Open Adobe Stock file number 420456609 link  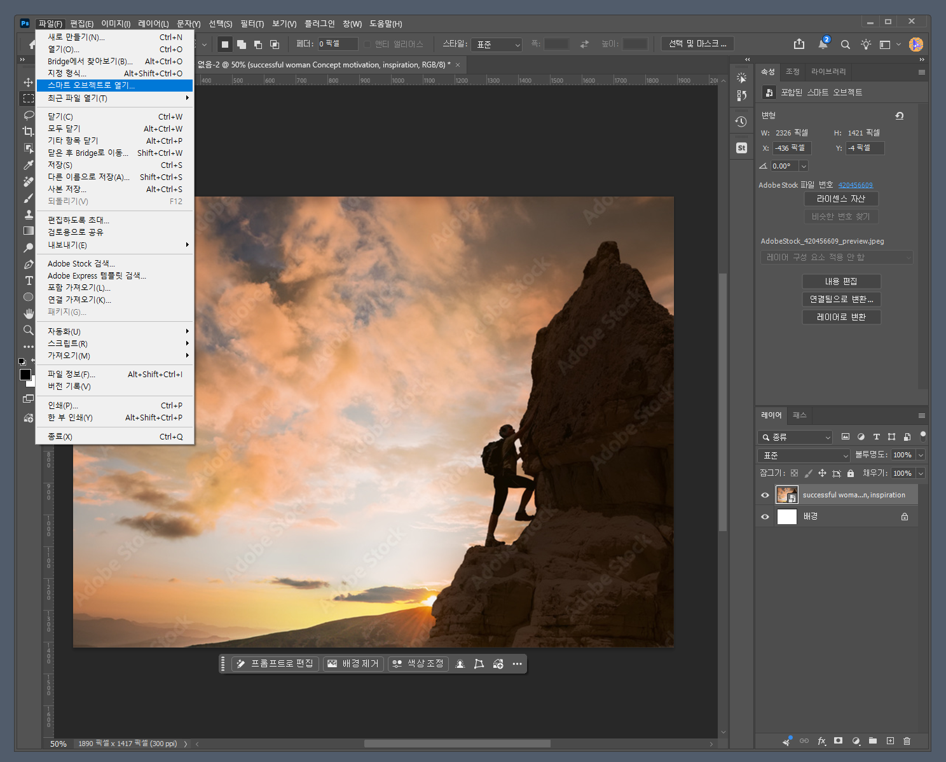[855, 185]
